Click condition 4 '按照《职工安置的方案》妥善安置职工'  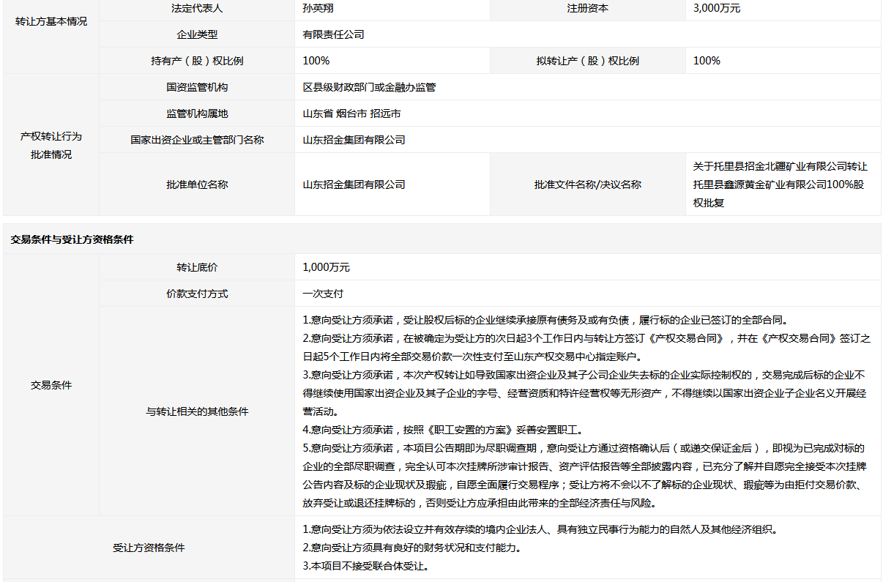tap(443, 430)
